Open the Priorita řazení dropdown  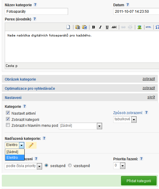coord(119,166)
